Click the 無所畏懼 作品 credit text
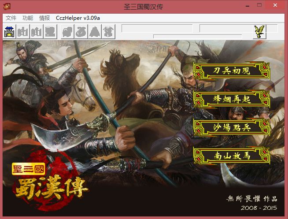The height and width of the screenshot is (219, 288). (x=251, y=199)
